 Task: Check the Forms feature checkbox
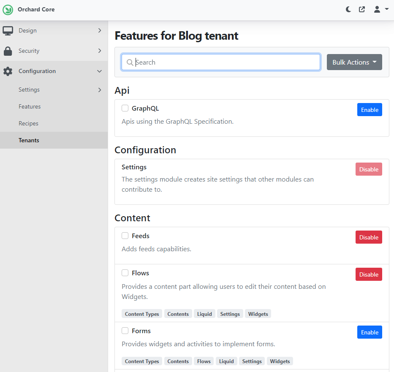pyautogui.click(x=125, y=331)
